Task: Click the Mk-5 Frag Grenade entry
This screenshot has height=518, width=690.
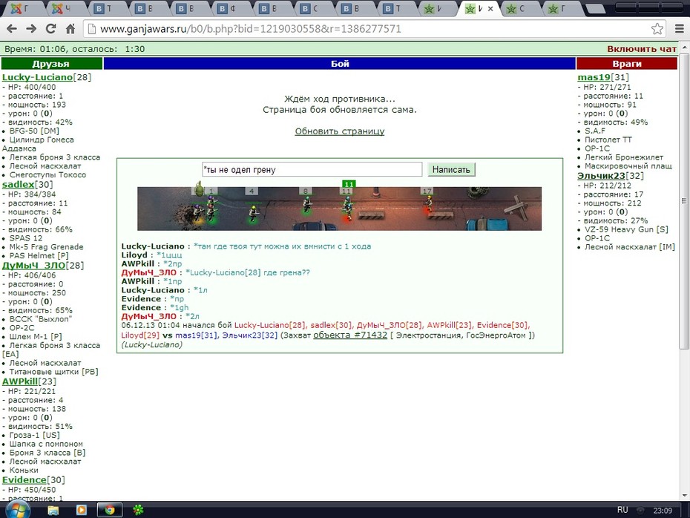Action: 46,247
